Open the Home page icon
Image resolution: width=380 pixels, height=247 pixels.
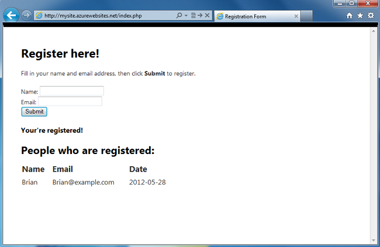(x=349, y=16)
